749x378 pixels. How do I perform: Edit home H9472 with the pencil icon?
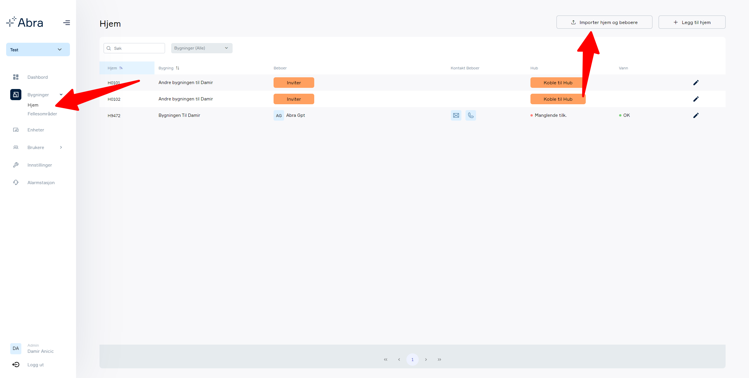pyautogui.click(x=696, y=115)
